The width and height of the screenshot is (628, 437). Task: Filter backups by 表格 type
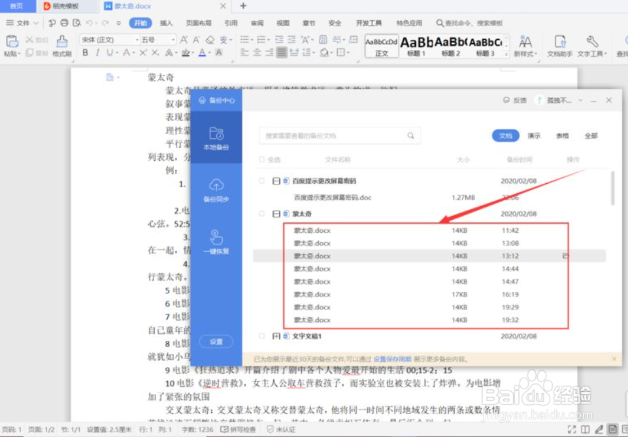563,135
